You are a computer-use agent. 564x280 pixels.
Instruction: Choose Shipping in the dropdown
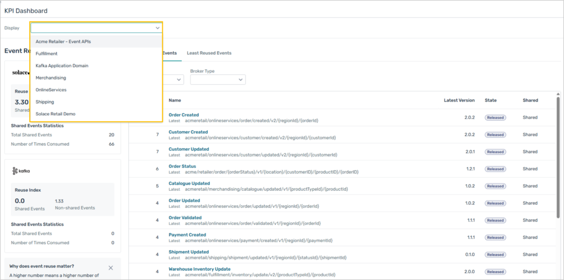(x=45, y=102)
